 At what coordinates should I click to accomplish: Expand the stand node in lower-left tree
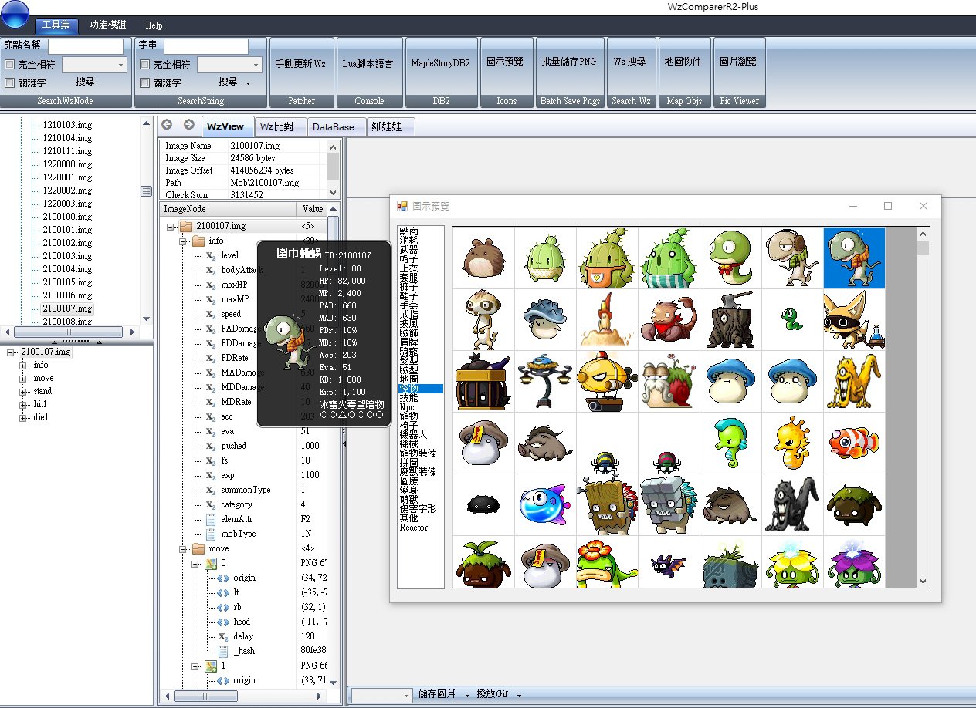(x=23, y=391)
